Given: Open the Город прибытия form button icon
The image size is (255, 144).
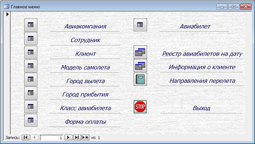Looking at the screenshot, I should [x=31, y=93].
